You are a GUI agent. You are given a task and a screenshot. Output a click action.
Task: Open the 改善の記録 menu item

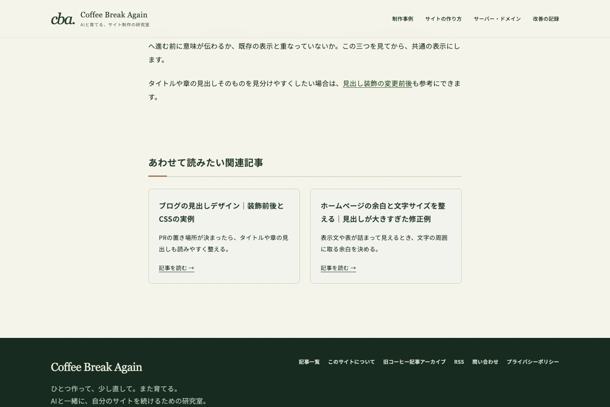pos(546,19)
